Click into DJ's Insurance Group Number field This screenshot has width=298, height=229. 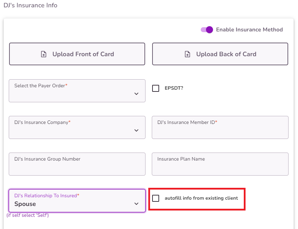tap(77, 164)
